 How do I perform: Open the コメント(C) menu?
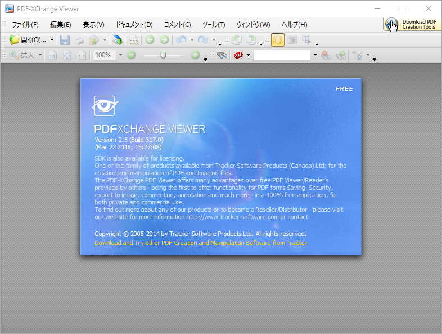click(177, 25)
